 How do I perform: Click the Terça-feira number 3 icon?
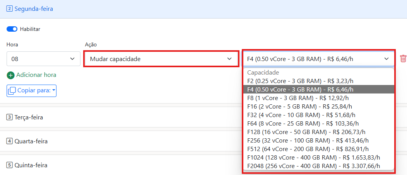pyautogui.click(x=10, y=117)
